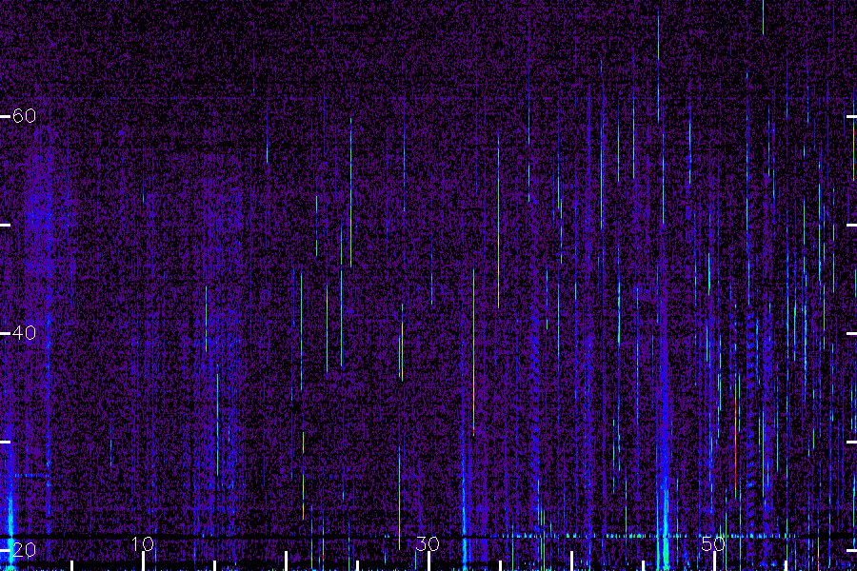Viewport: 857px width, 571px height.
Task: Click the tick mark below the "30" label
Action: (x=428, y=561)
